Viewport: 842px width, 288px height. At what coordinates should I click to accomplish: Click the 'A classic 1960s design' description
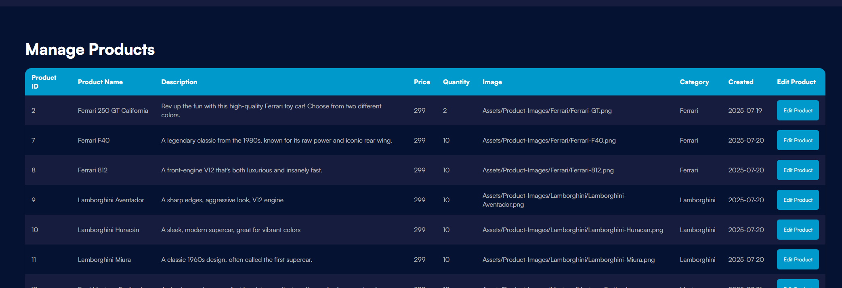tap(237, 259)
